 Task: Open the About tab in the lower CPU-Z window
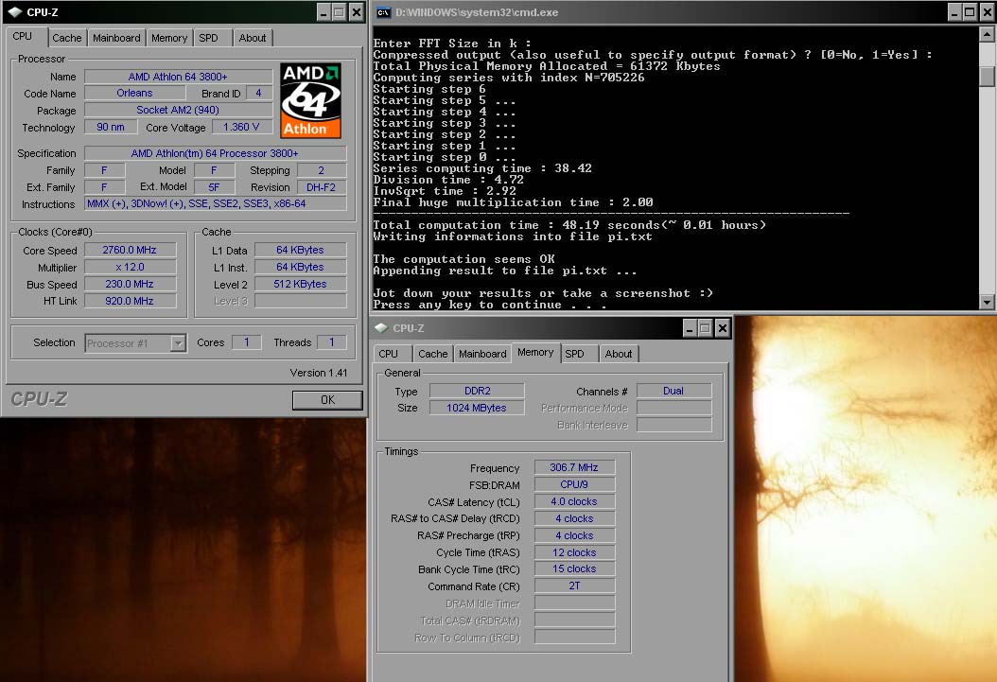[619, 354]
